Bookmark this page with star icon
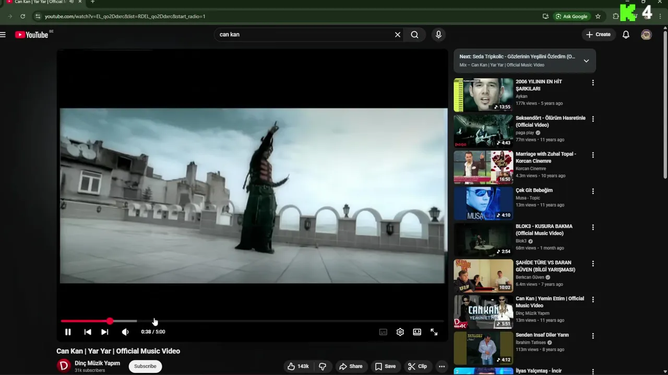This screenshot has width=668, height=375. coord(598,16)
